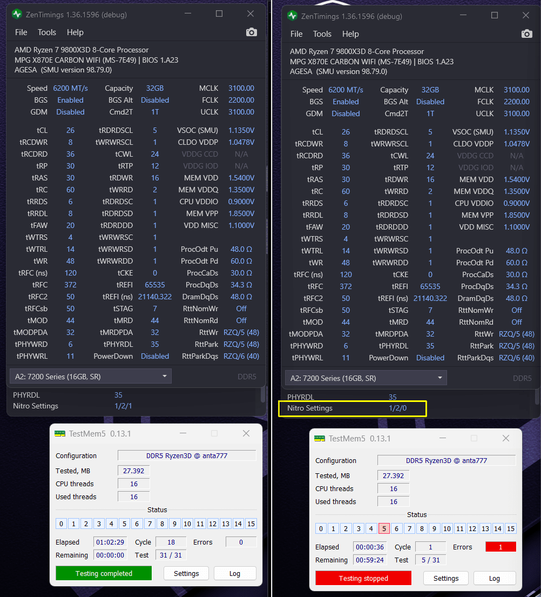Click Cycle value 18 in left TestMem5
The width and height of the screenshot is (541, 597).
click(171, 542)
